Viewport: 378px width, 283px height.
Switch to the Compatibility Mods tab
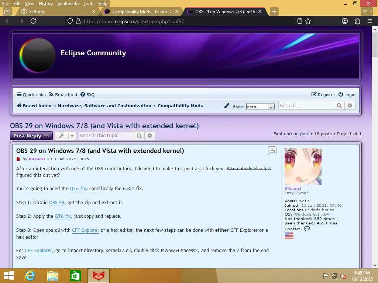tap(142, 11)
